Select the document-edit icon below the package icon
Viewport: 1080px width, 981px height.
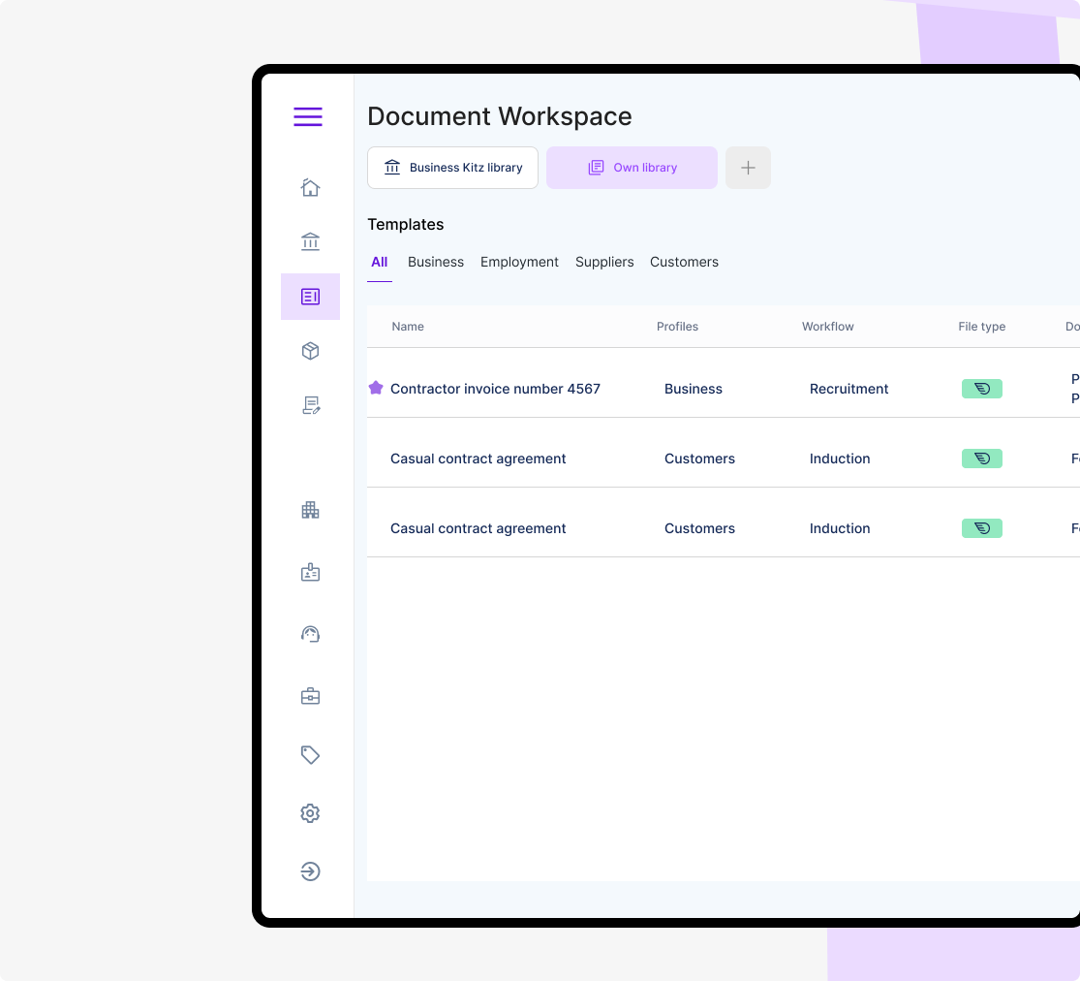[310, 404]
